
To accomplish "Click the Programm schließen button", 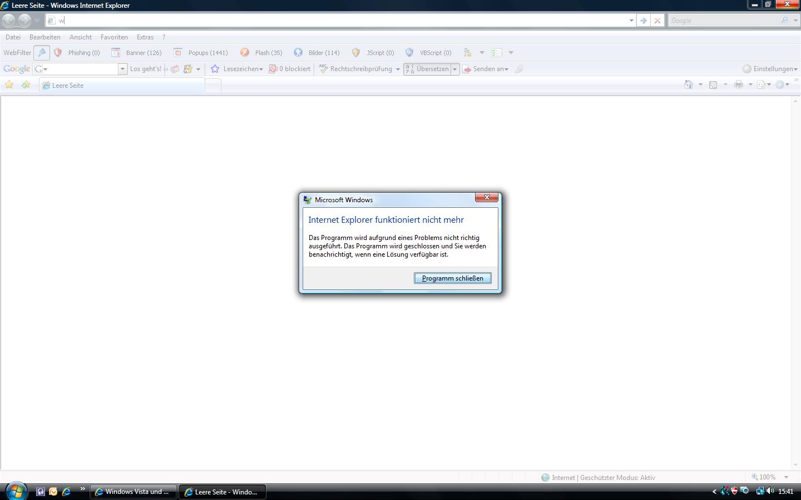I will pyautogui.click(x=452, y=278).
